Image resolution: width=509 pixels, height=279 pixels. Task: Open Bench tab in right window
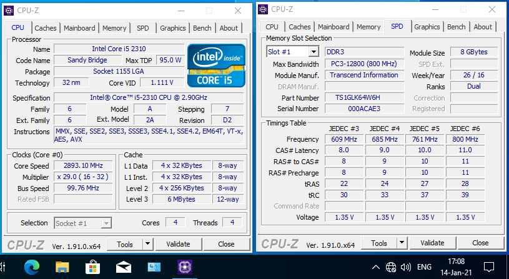click(457, 27)
